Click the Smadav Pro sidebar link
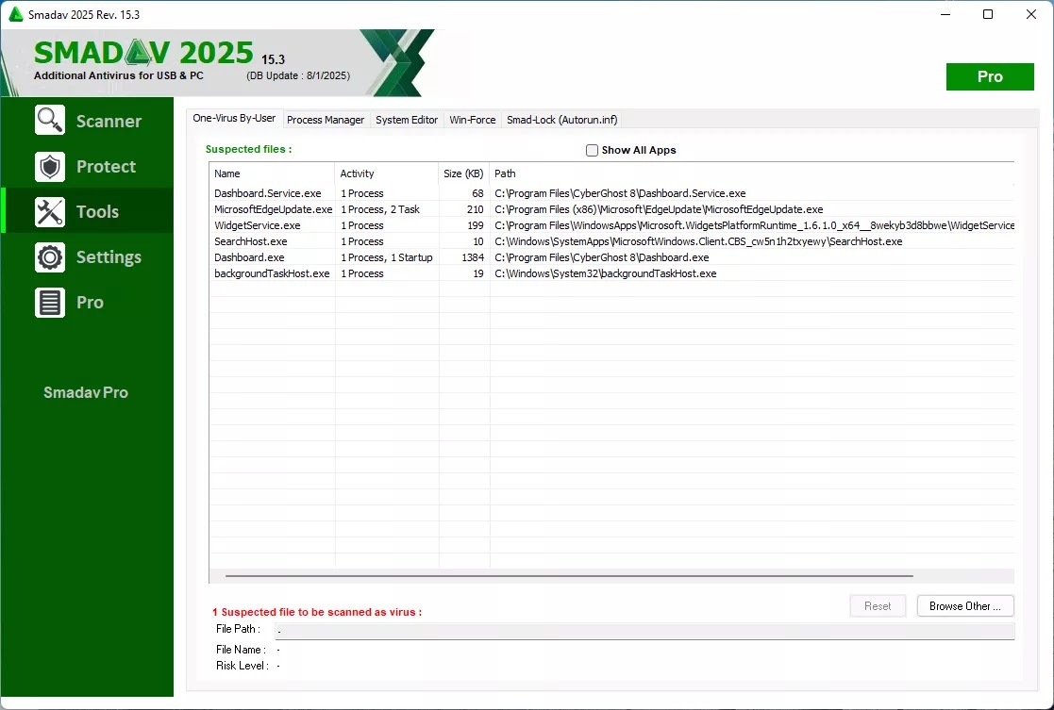 point(86,392)
